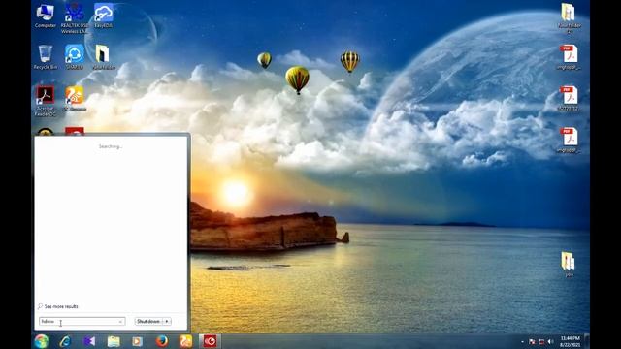Click the volume speaker tray icon
Viewport: 621px width, 349px height.
point(550,341)
